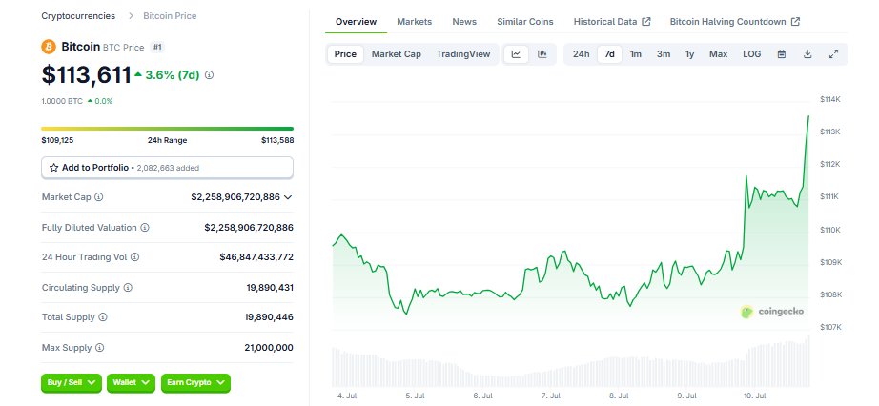The width and height of the screenshot is (879, 406).
Task: Click the 19,890,431 Circulating Supply value
Action: click(x=270, y=288)
